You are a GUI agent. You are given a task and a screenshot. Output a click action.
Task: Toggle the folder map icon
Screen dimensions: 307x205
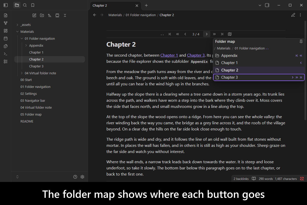tap(230, 34)
